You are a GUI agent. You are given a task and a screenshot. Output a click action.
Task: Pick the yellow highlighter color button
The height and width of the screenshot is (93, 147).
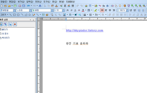95,10
